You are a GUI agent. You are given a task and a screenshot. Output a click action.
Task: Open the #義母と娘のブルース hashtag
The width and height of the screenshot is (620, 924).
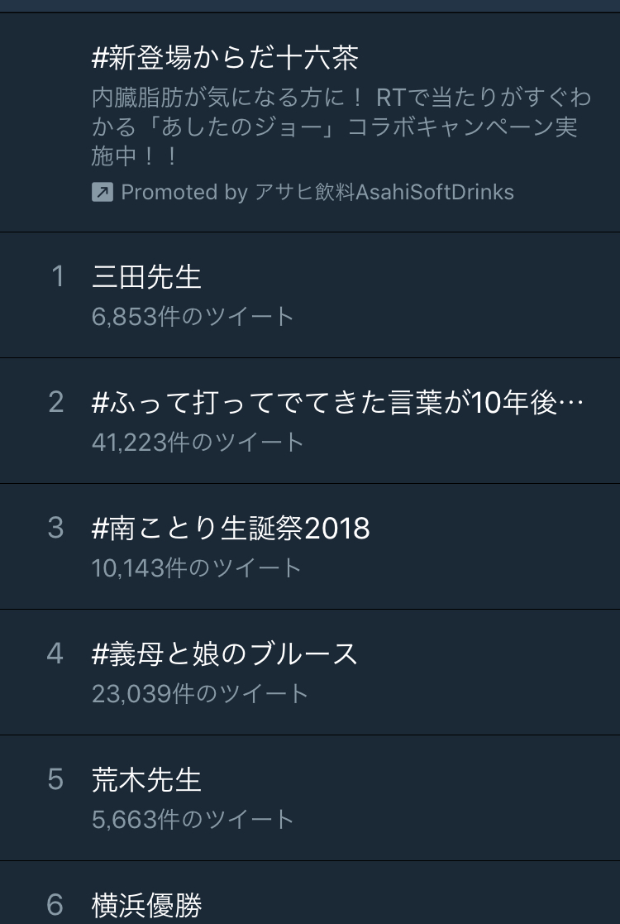[x=225, y=654]
